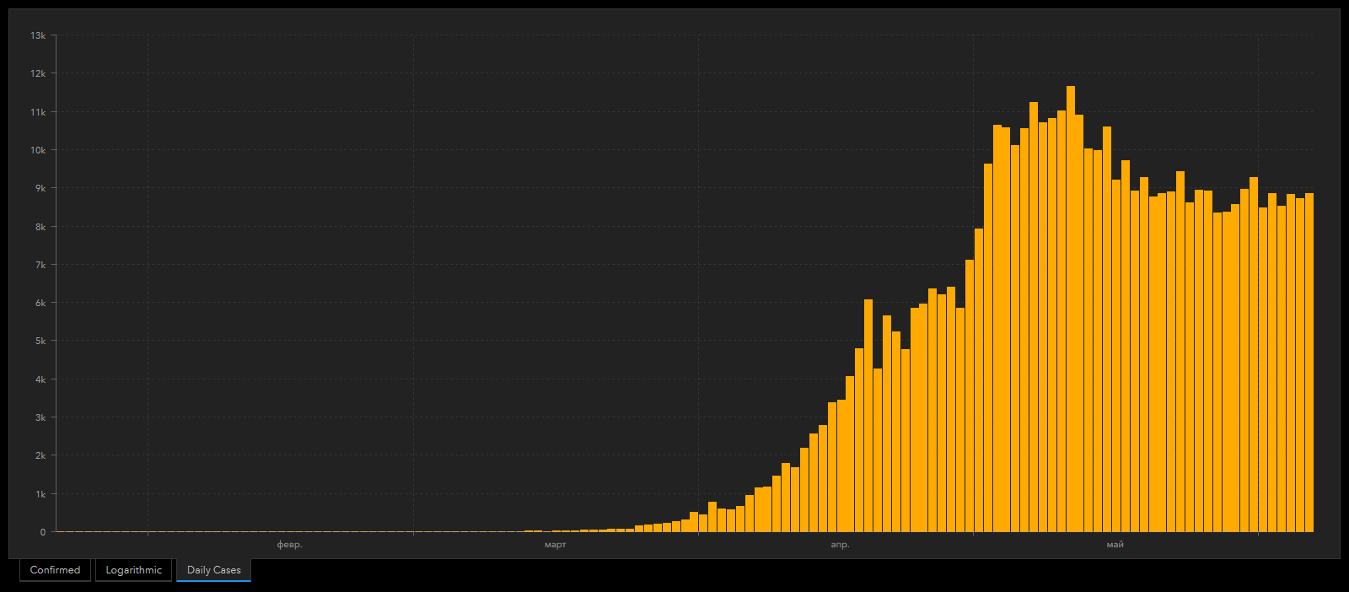Click the март month label
Image resolution: width=1349 pixels, height=592 pixels.
pyautogui.click(x=555, y=545)
